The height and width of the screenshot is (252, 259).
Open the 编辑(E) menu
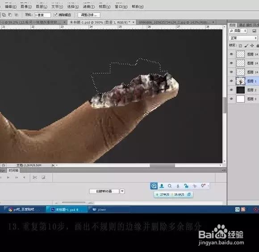pos(11,7)
